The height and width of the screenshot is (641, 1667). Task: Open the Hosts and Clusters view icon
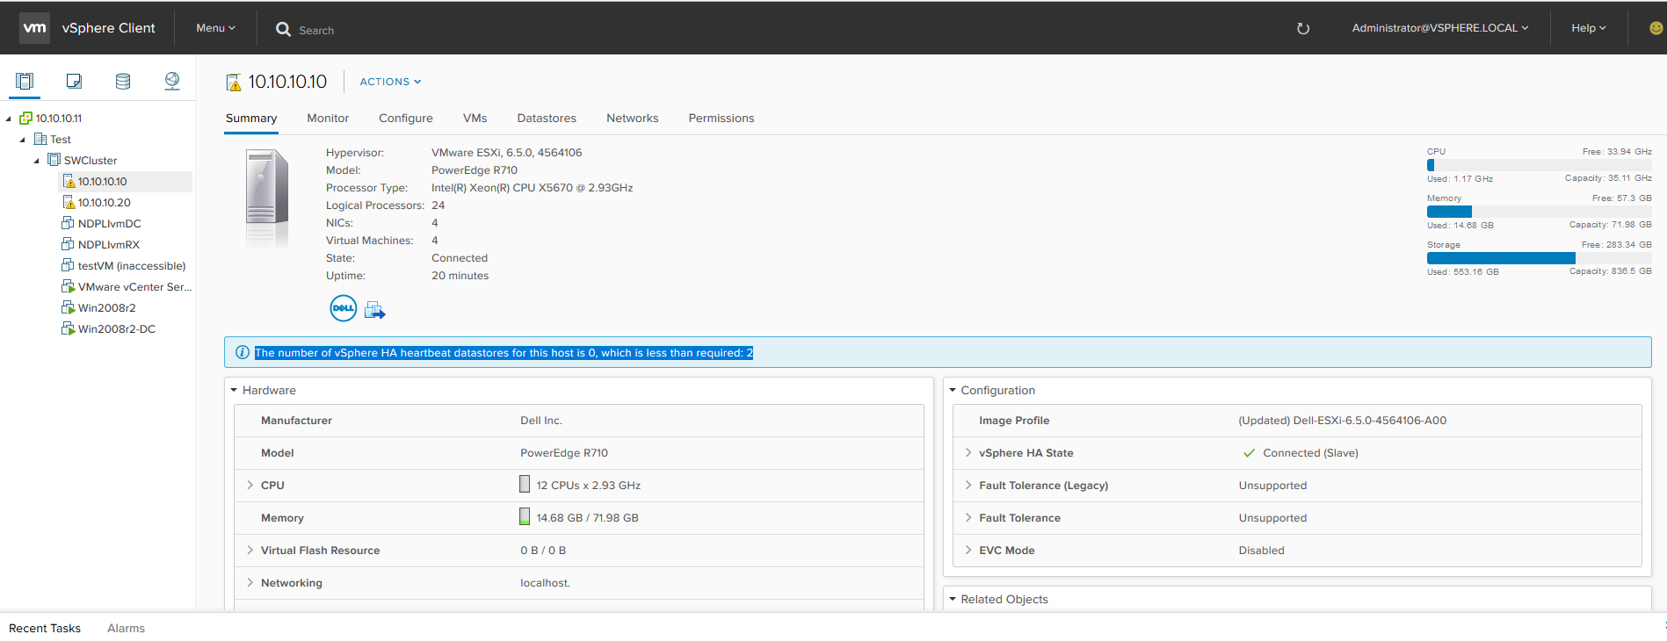click(25, 82)
